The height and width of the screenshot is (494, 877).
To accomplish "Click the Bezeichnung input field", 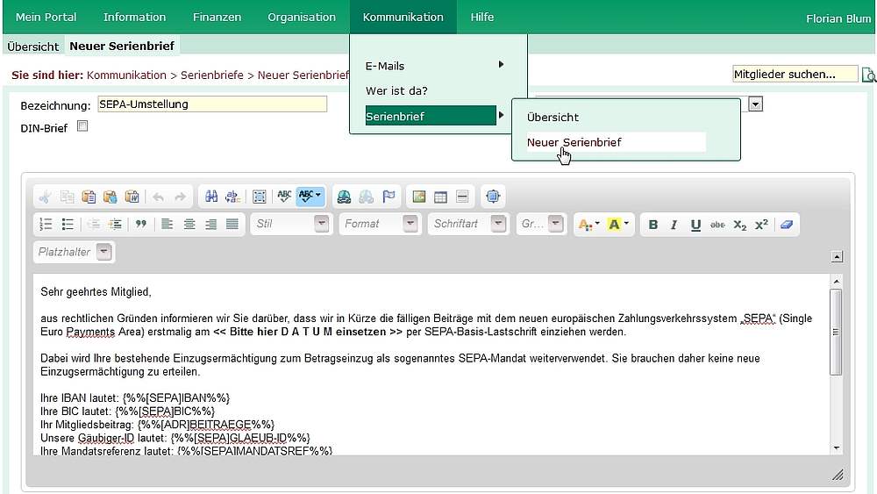I will click(x=211, y=104).
